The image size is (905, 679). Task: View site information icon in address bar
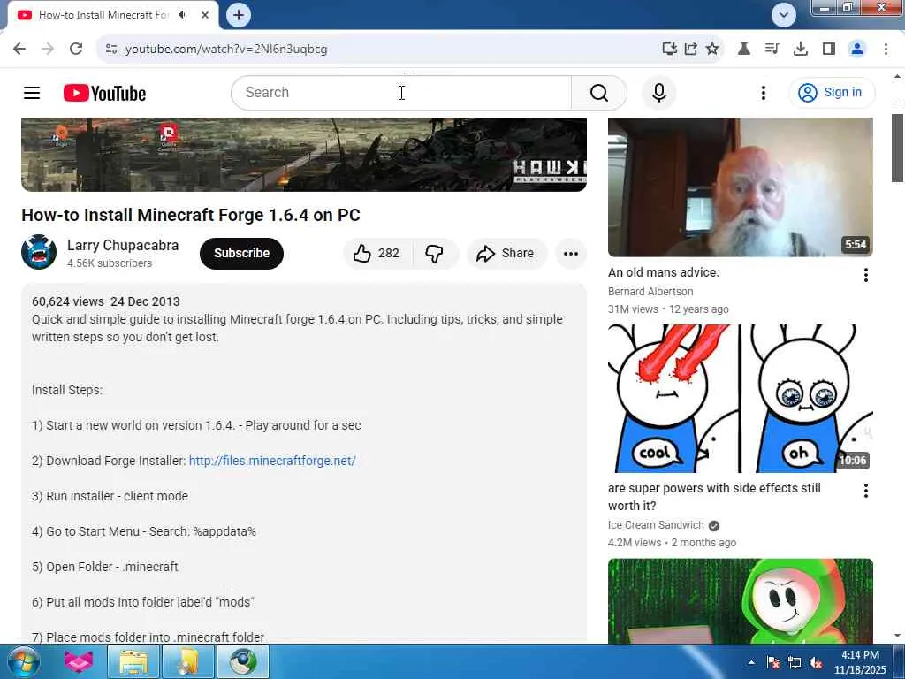click(111, 50)
